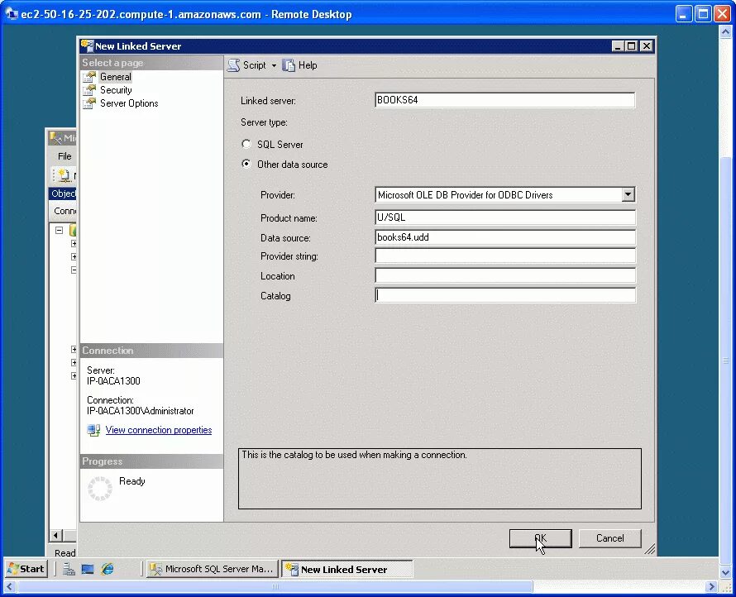Click the Remote Desktop vertical scrollbar up arrow

(726, 32)
